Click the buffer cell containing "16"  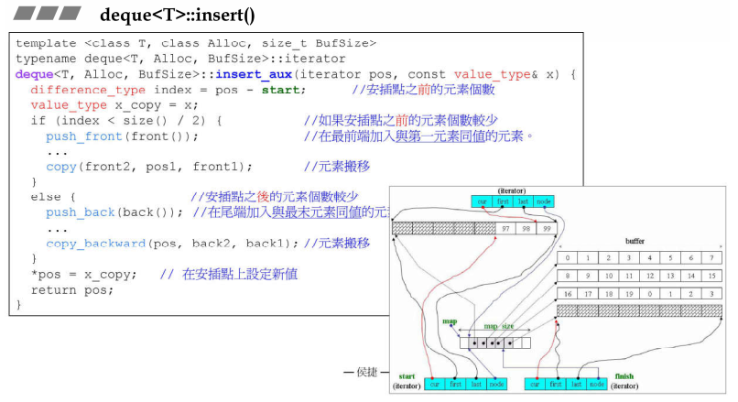coord(567,294)
